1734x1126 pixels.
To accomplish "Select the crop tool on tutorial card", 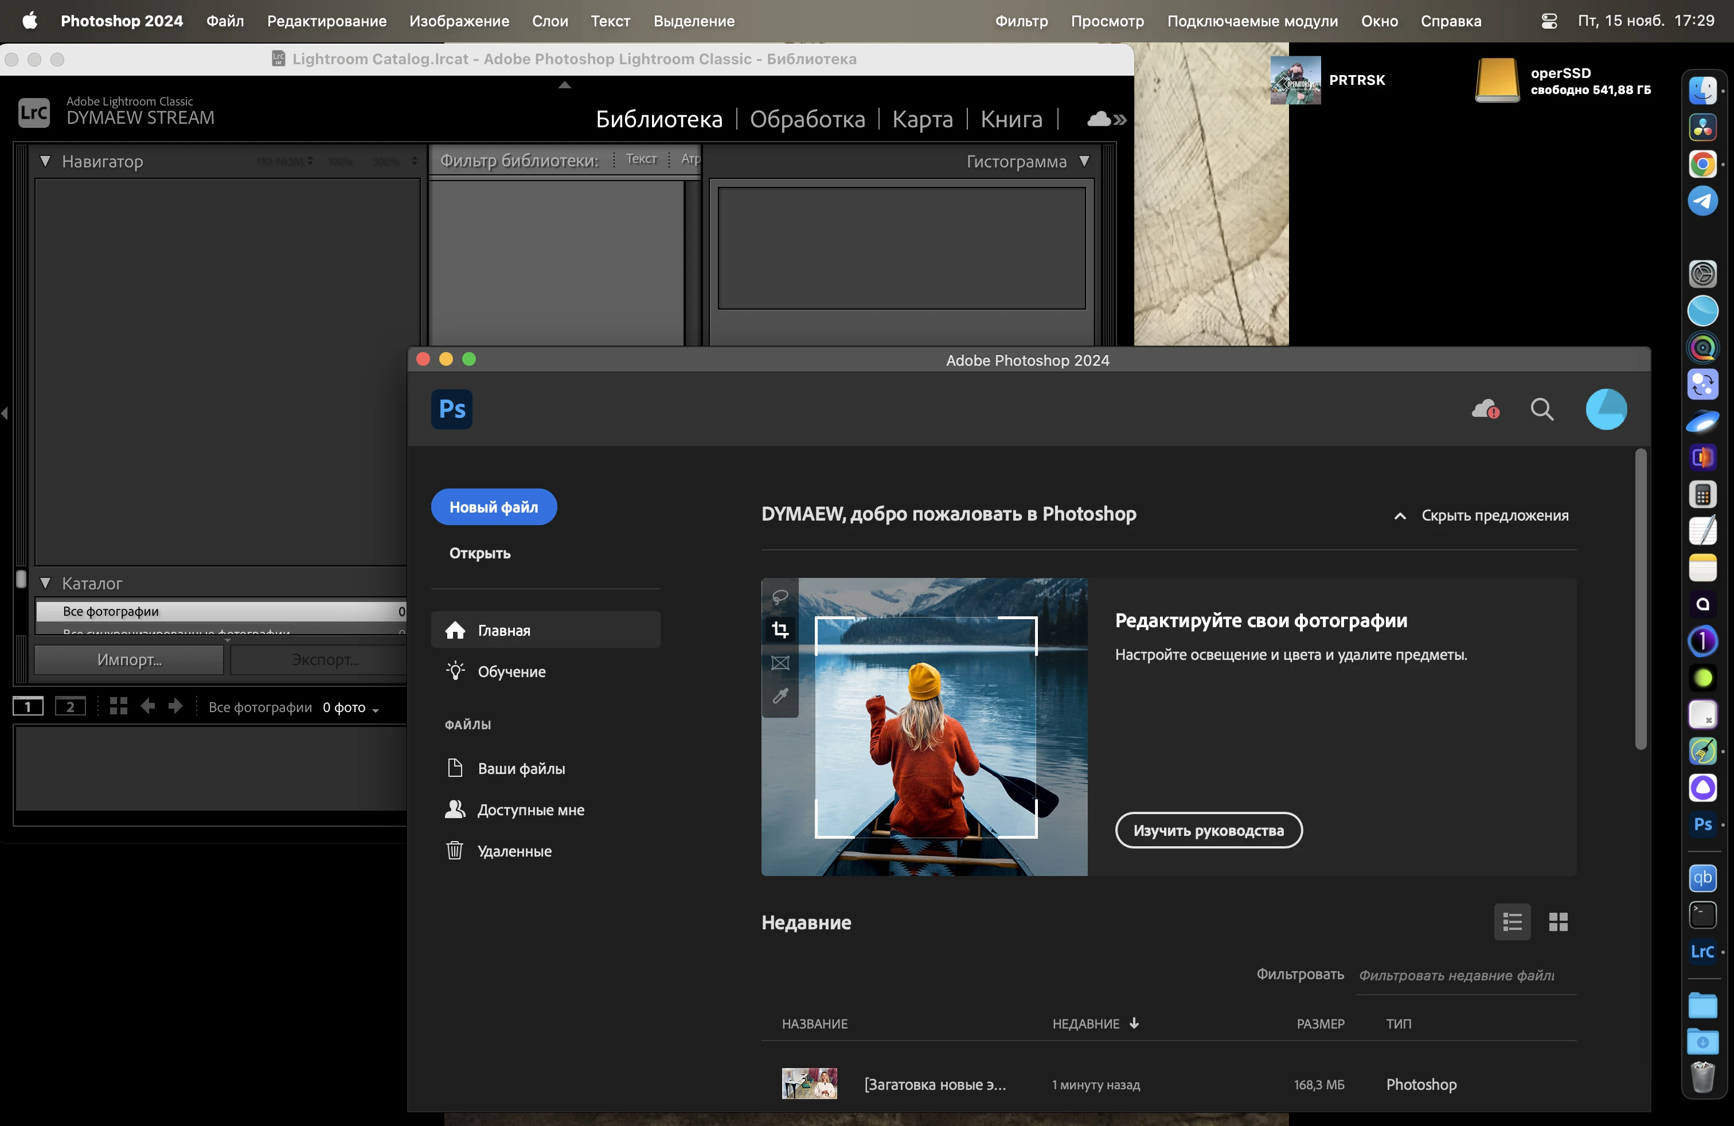I will (x=780, y=630).
